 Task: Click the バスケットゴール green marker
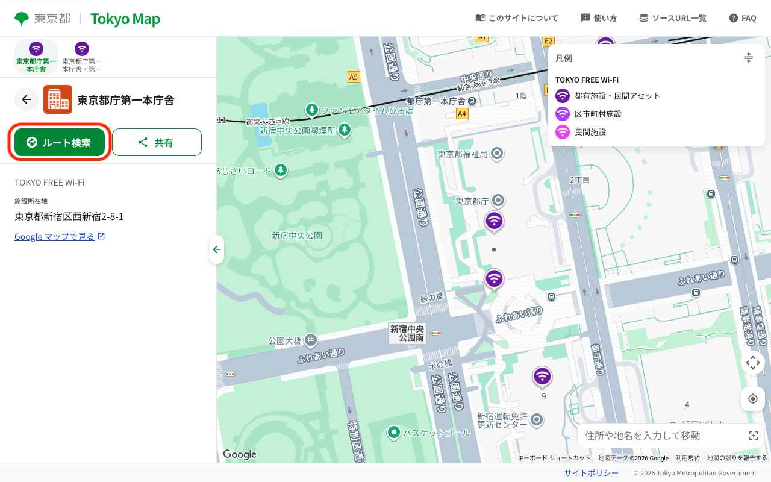394,432
